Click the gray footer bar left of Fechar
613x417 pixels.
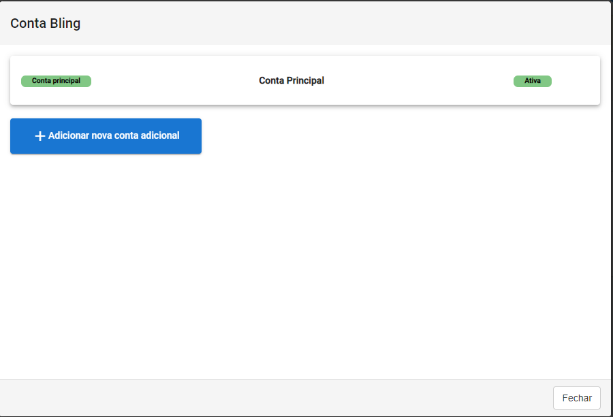tap(274, 398)
